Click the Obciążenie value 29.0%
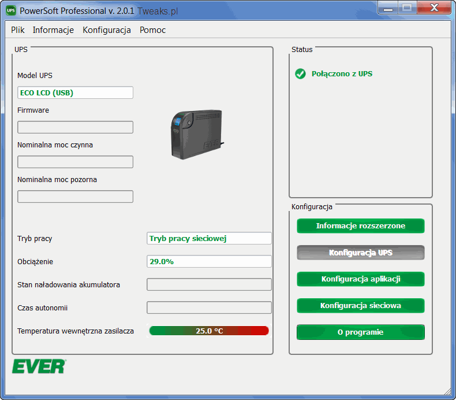This screenshot has height=400, width=456. pyautogui.click(x=209, y=261)
